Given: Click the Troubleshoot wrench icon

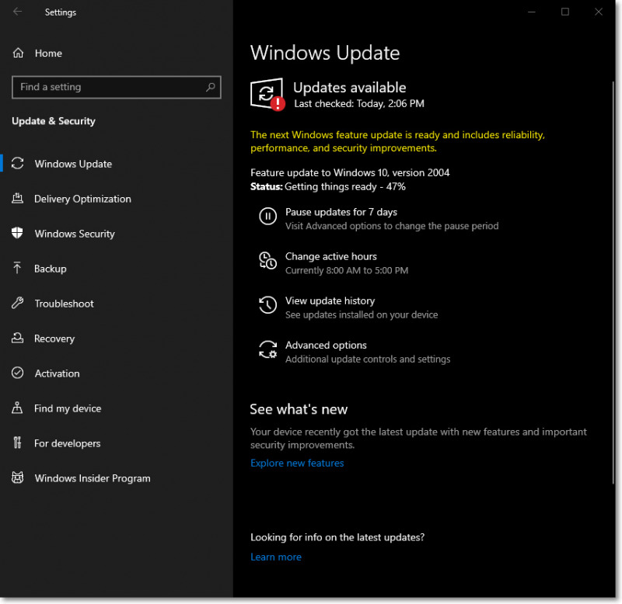Looking at the screenshot, I should coord(17,303).
